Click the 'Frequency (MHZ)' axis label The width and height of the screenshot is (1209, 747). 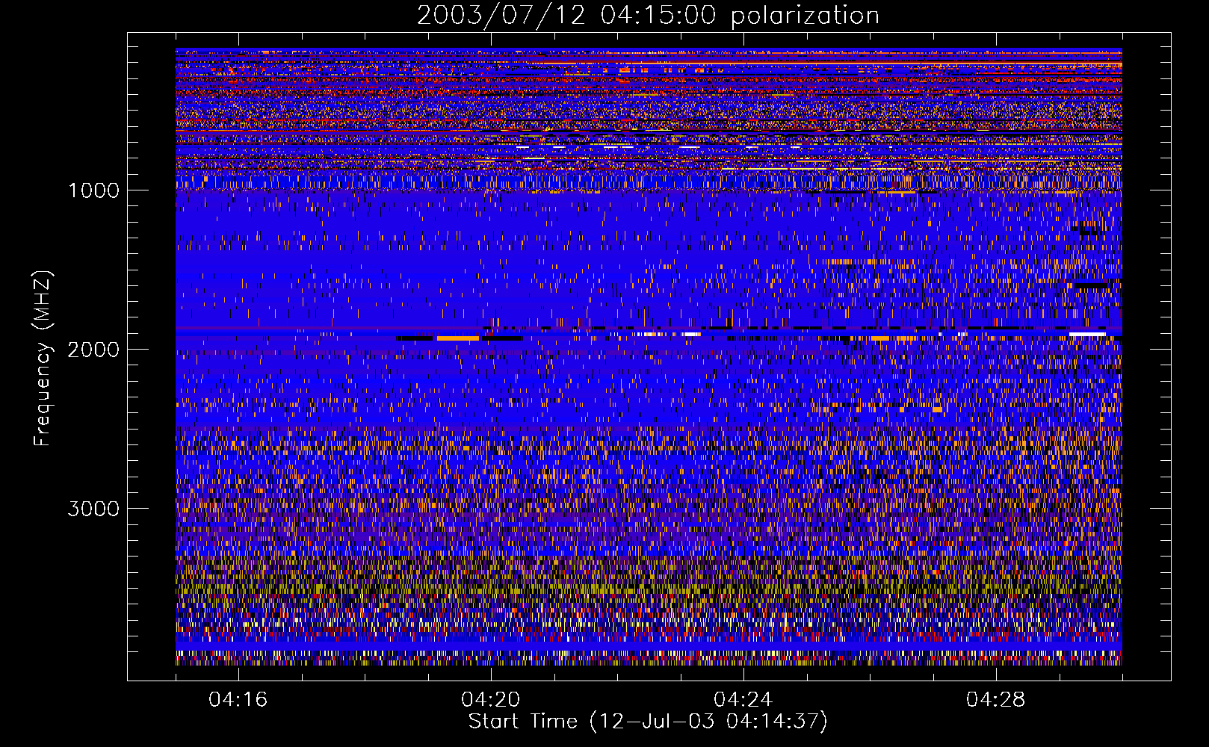pos(43,359)
